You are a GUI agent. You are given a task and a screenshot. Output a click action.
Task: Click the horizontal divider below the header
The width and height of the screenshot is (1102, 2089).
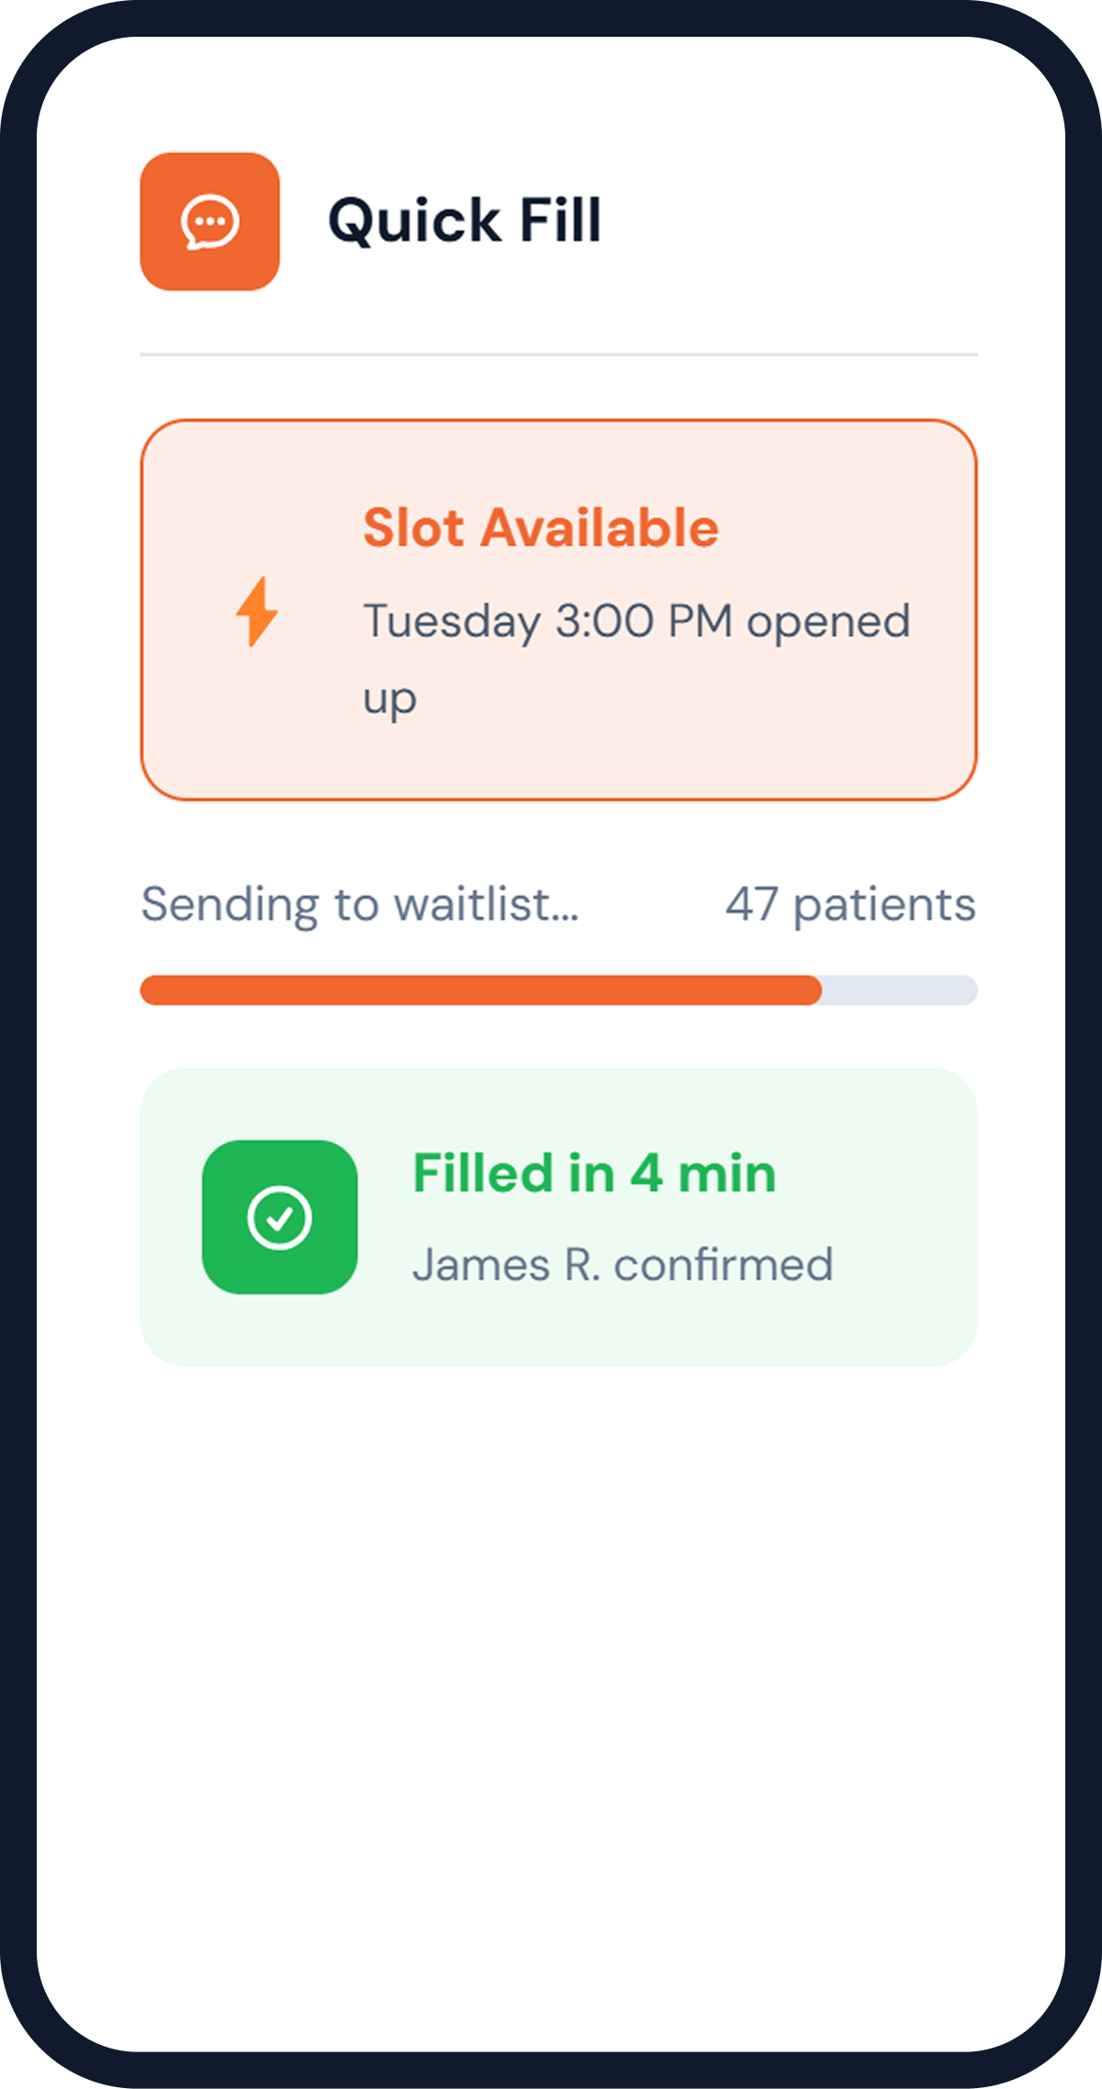[558, 354]
